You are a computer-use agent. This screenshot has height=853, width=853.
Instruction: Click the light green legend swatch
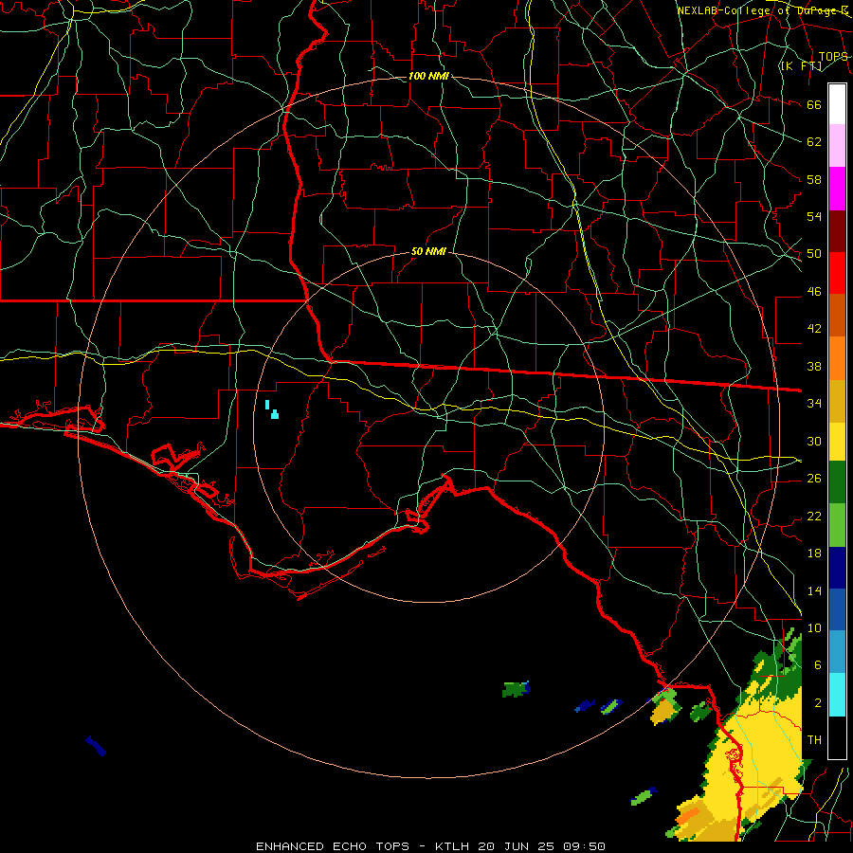point(837,525)
